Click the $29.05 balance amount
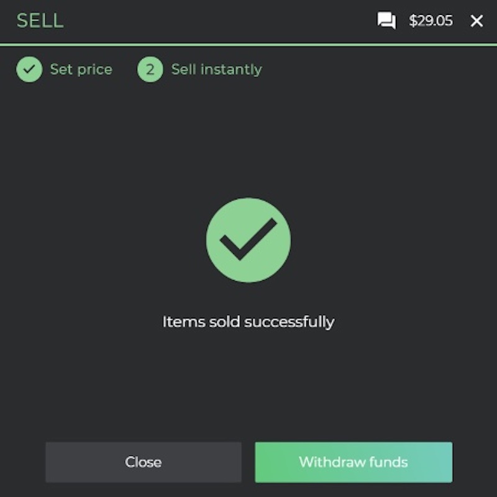This screenshot has width=497, height=497. [x=431, y=21]
